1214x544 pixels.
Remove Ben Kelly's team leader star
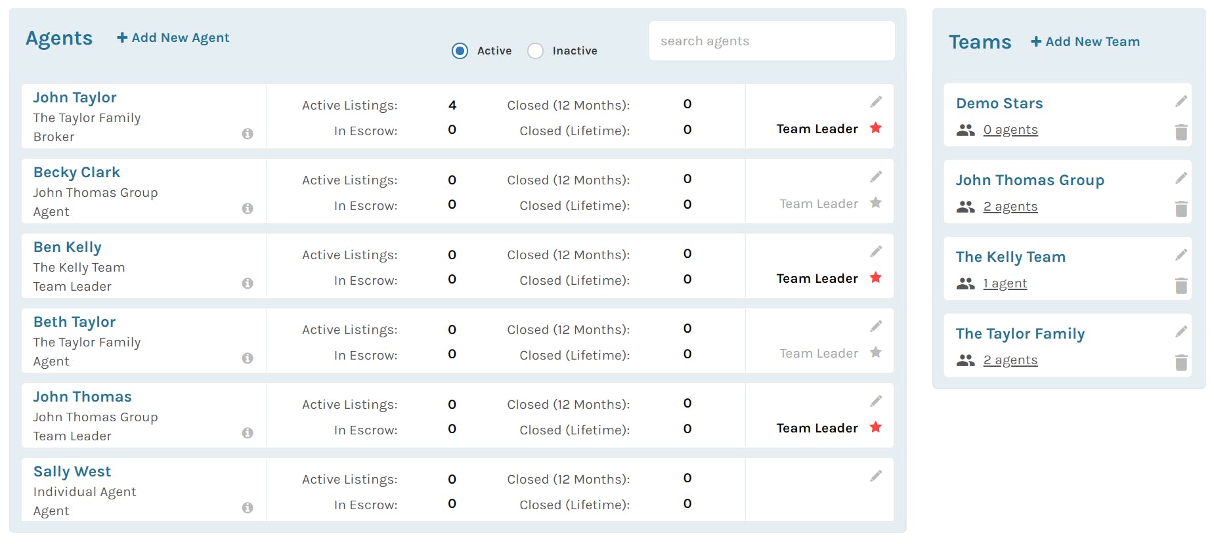[x=875, y=278]
